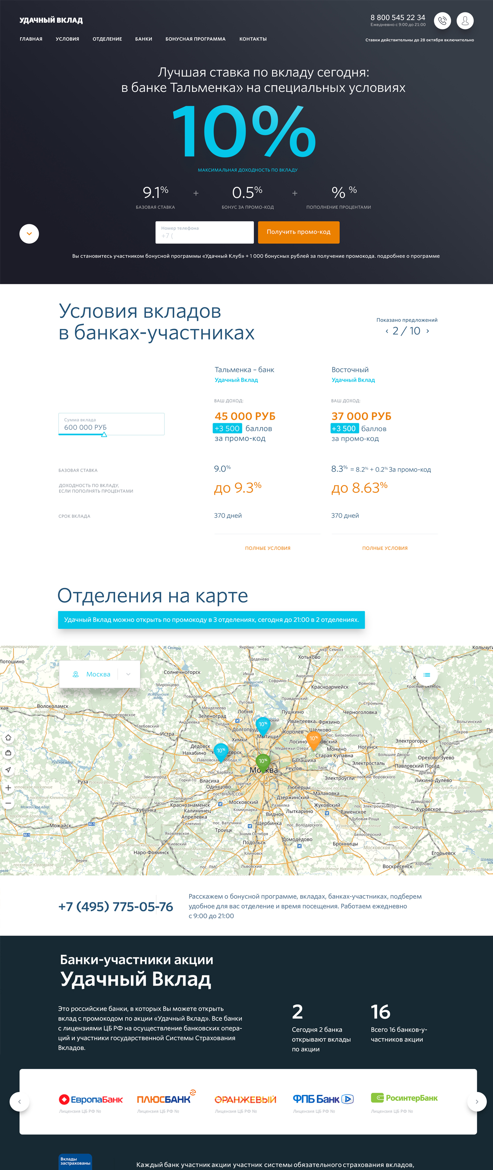Select the blue 10% marker near Долгопрудный
Screen dimensions: 493x1170
[x=263, y=726]
